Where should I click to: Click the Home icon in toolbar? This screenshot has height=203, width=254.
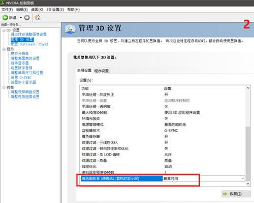click(38, 17)
